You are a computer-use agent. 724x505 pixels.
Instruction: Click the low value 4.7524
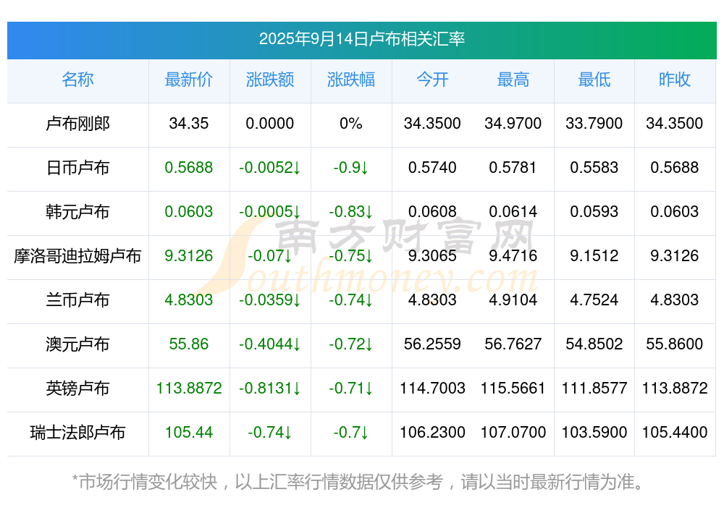[x=594, y=300]
